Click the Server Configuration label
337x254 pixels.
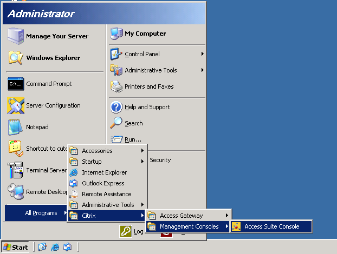[x=53, y=105]
